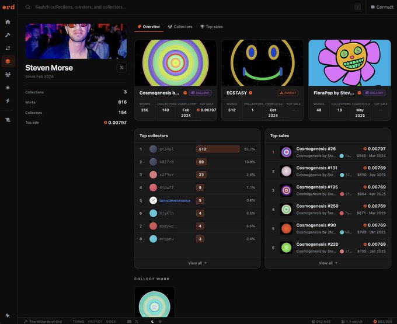
Task: Click the 23 count badge for x2f9xr
Action: click(x=201, y=175)
